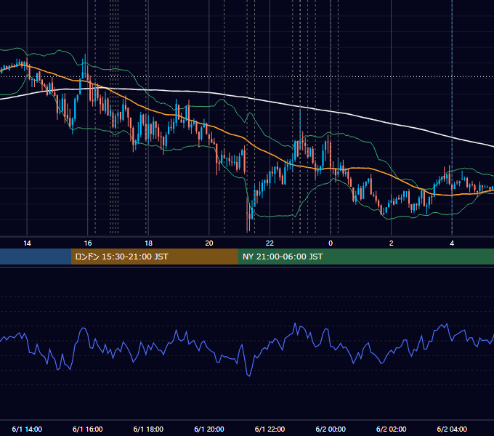Viewport: 494px width, 436px height.
Task: Click the 22 hour label on price chart axis
Action: 270,243
